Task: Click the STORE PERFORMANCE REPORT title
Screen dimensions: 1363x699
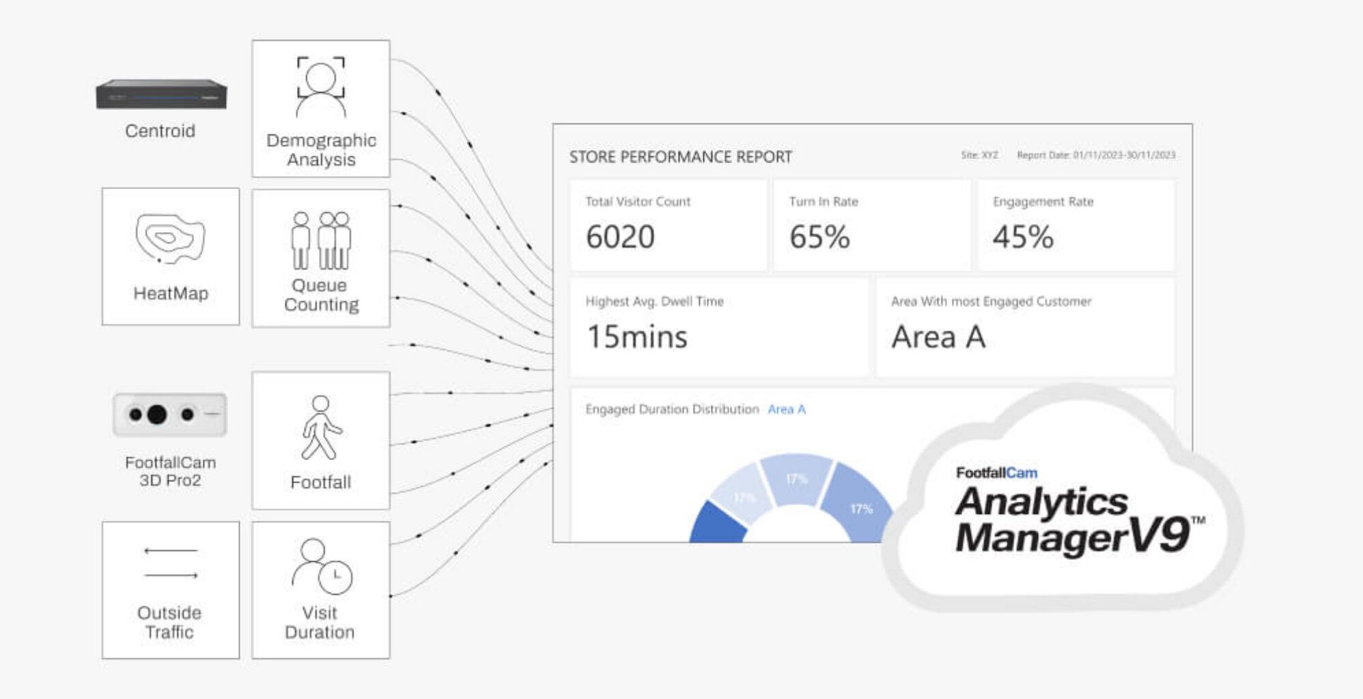Action: pyautogui.click(x=681, y=157)
